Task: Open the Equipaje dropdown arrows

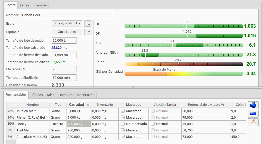Action: pyautogui.click(x=89, y=32)
